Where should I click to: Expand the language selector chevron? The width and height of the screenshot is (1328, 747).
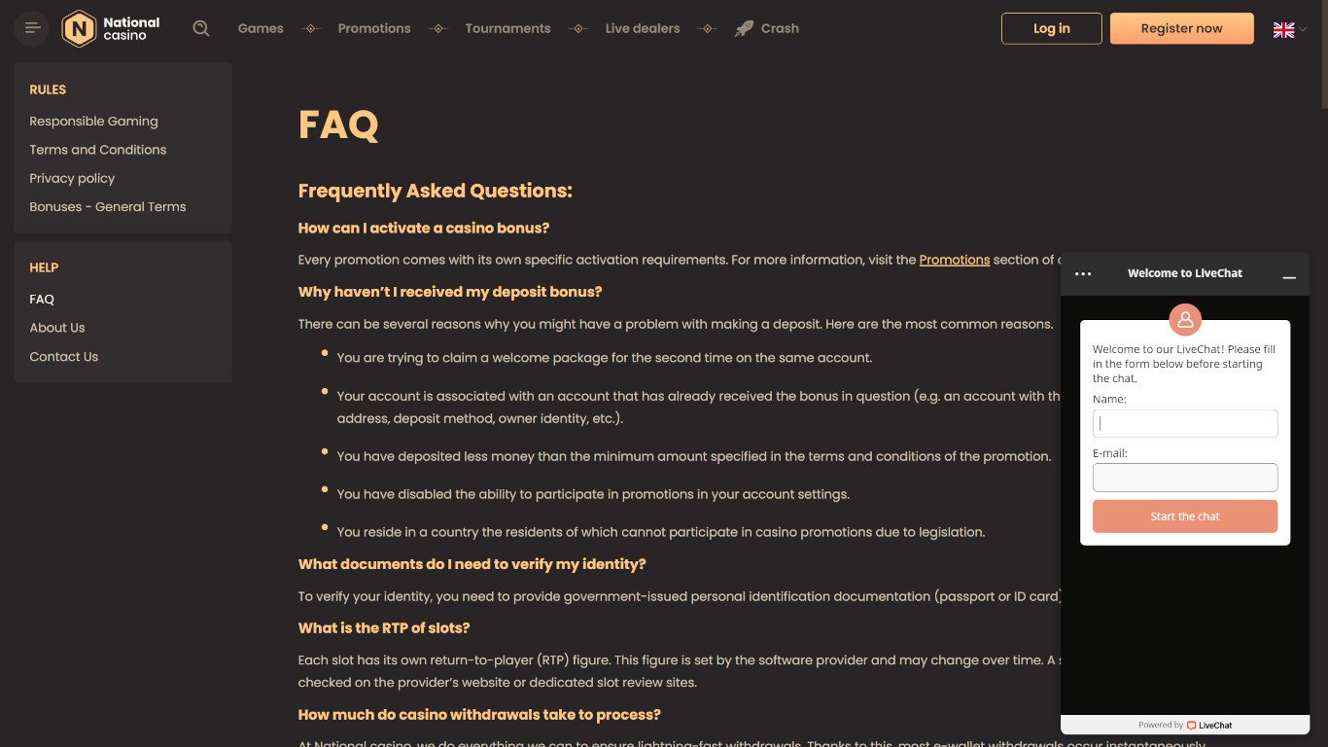tap(1303, 29)
